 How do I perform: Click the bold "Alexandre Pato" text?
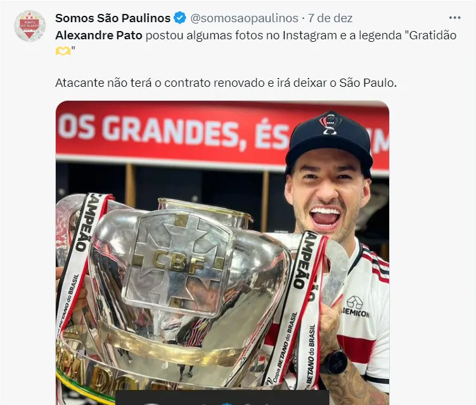99,35
